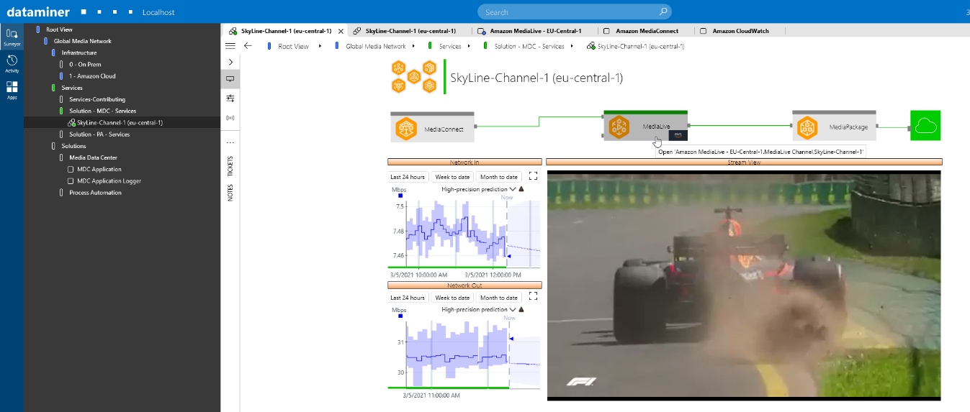Click the Stream View orange header bar
The width and height of the screenshot is (970, 412).
coord(744,162)
